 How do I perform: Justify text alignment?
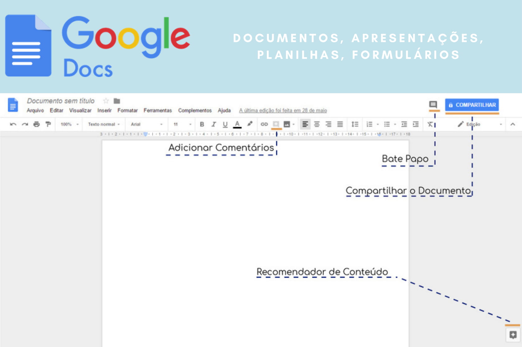coord(340,124)
